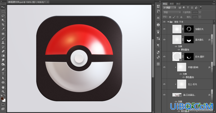Select the Sponge tool icon

3,65
